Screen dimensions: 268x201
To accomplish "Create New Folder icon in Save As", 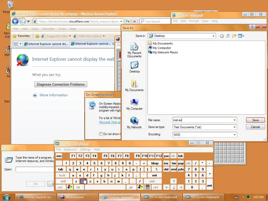I will [x=234, y=36].
